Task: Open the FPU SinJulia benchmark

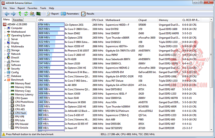Action: (x=21, y=128)
